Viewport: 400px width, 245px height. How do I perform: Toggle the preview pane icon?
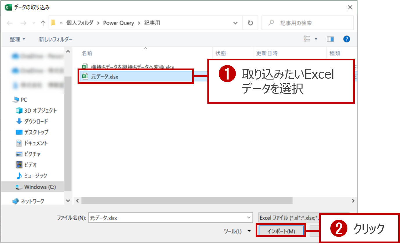point(331,39)
